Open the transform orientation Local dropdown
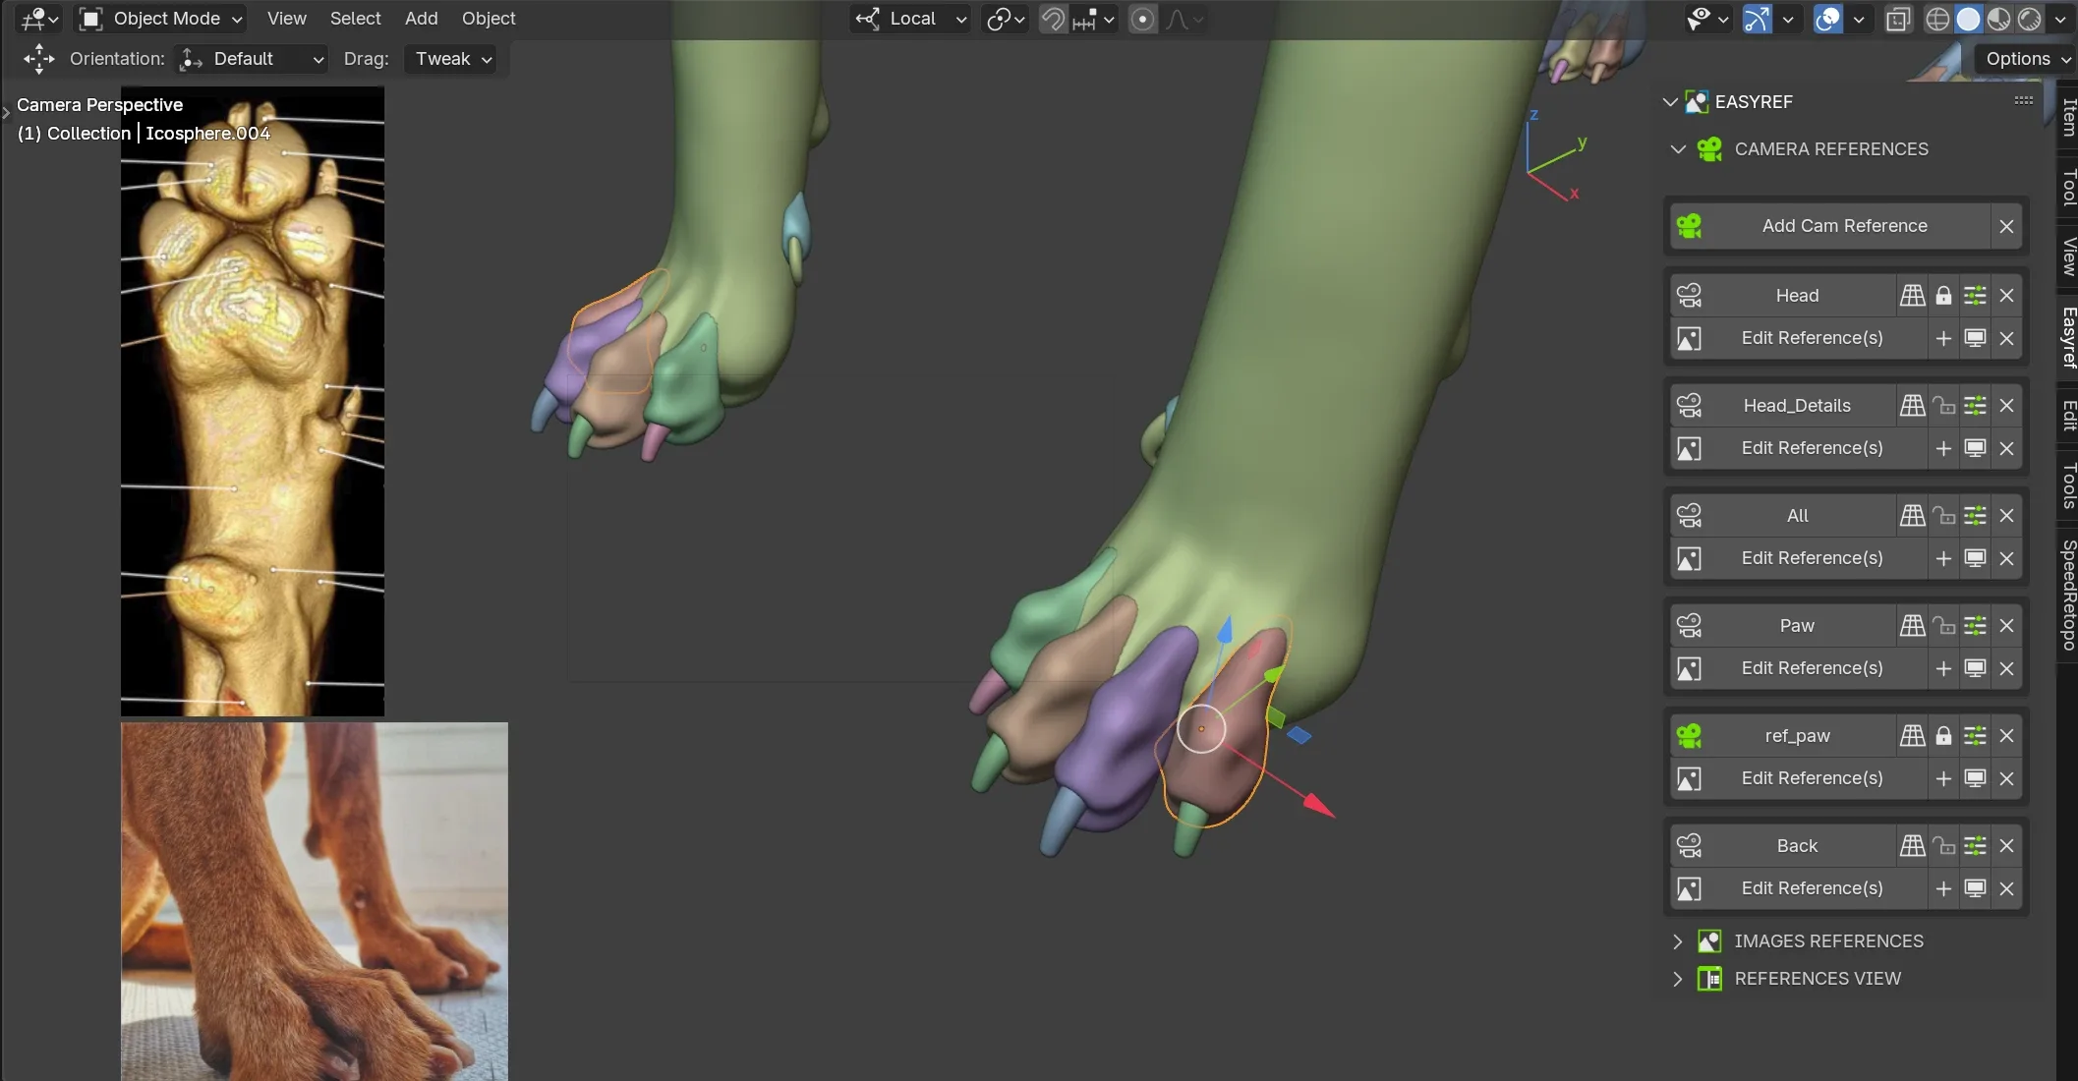The image size is (2078, 1081). pyautogui.click(x=909, y=19)
